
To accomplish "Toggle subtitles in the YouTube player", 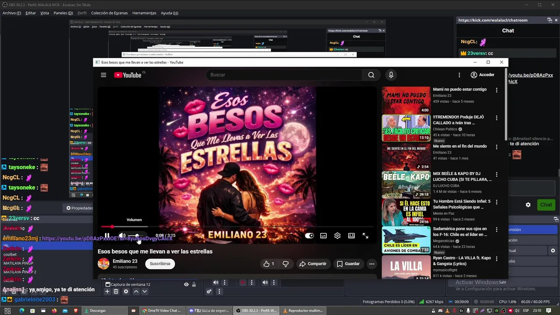I will tap(323, 236).
